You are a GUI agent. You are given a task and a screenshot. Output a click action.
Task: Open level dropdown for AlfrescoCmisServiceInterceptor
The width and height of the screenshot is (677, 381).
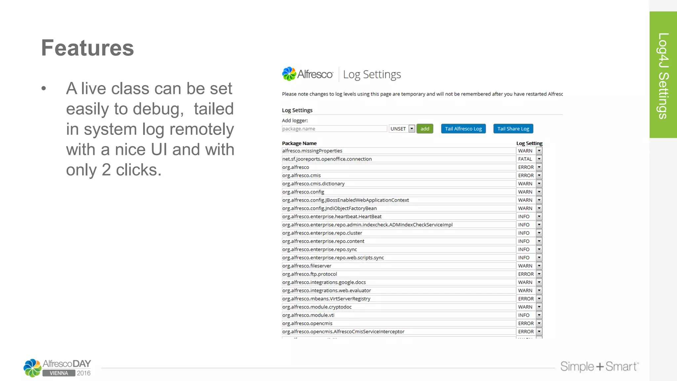pyautogui.click(x=529, y=332)
